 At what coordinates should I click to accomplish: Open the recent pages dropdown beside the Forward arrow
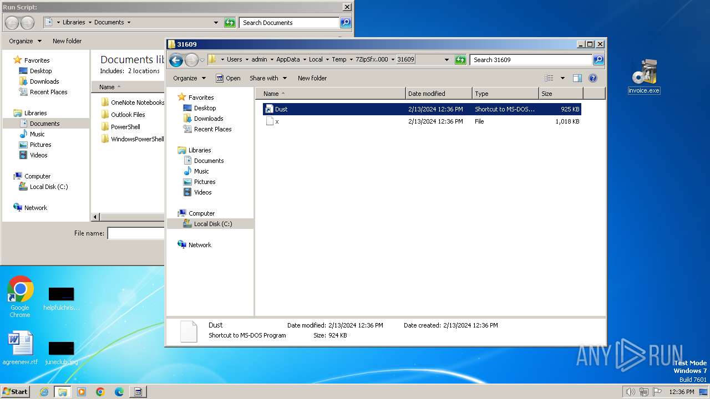(202, 60)
